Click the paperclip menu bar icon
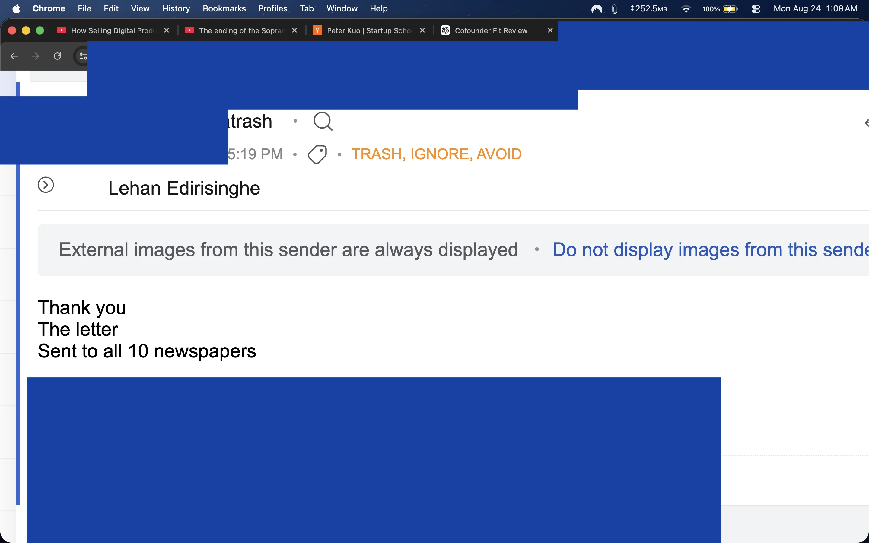The image size is (869, 543). (x=614, y=9)
